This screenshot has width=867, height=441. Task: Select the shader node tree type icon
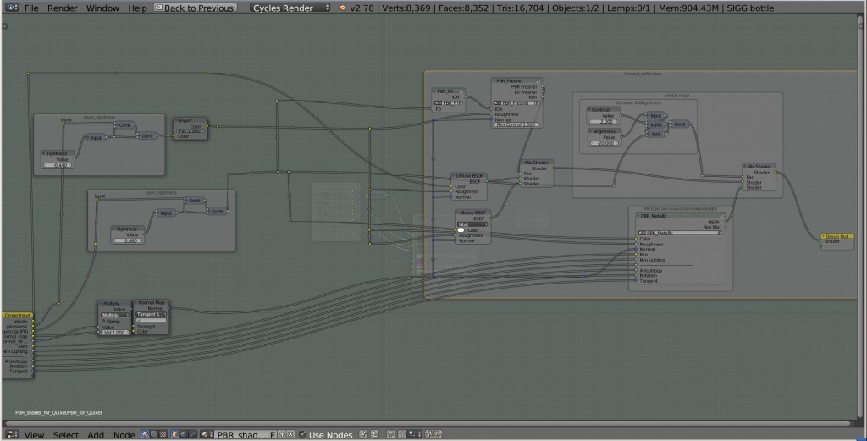(146, 434)
